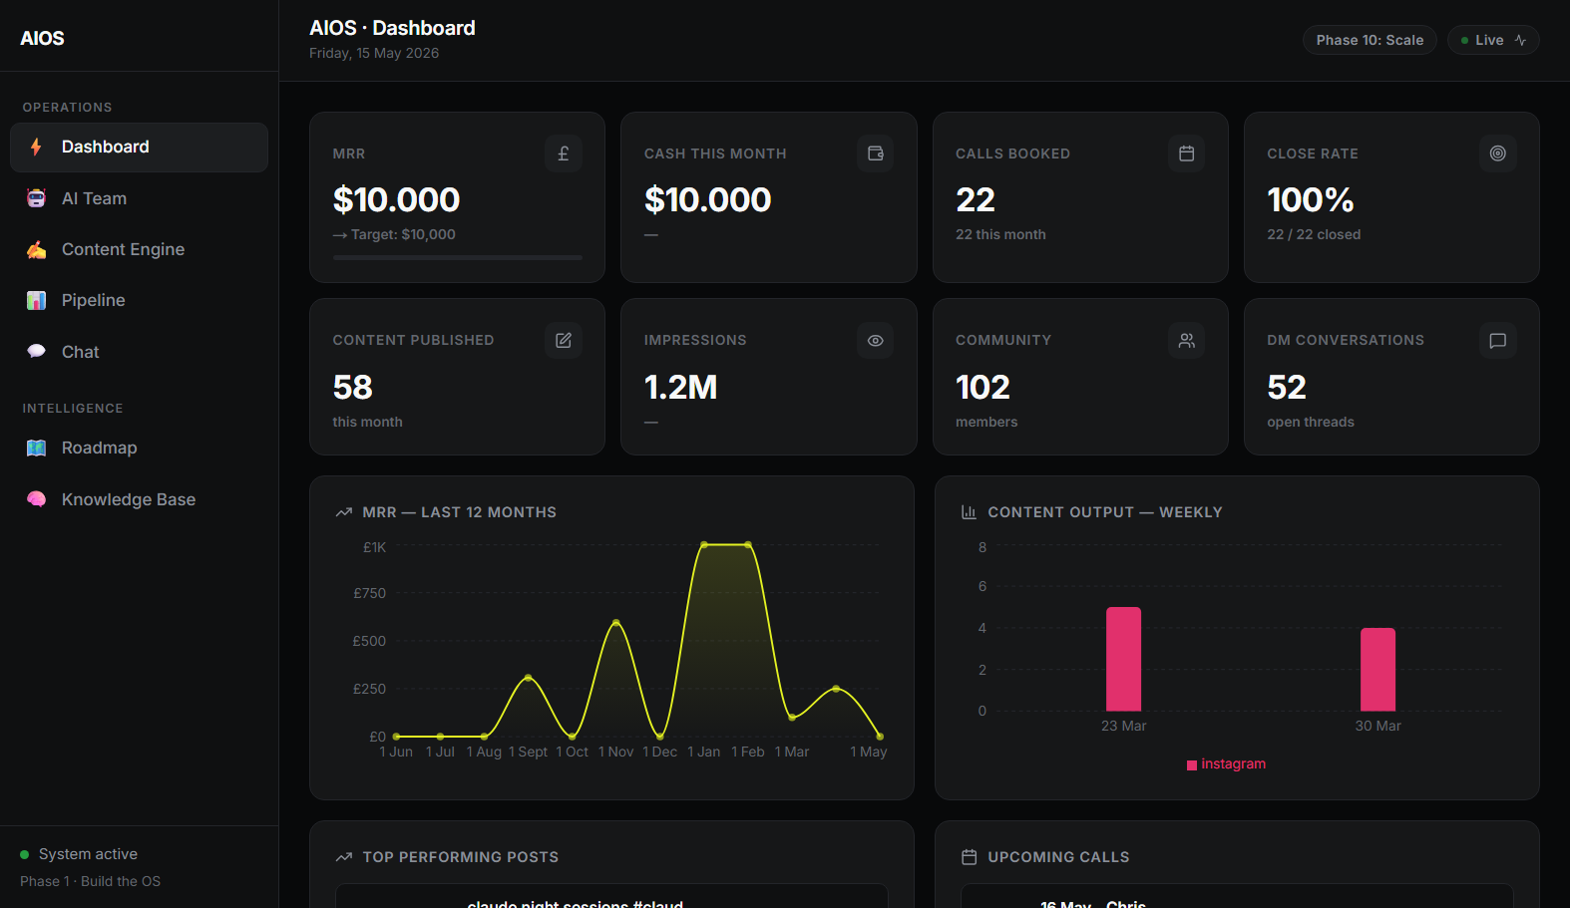The image size is (1570, 908).
Task: Click the Target: $10,000 text
Action: coord(403,234)
